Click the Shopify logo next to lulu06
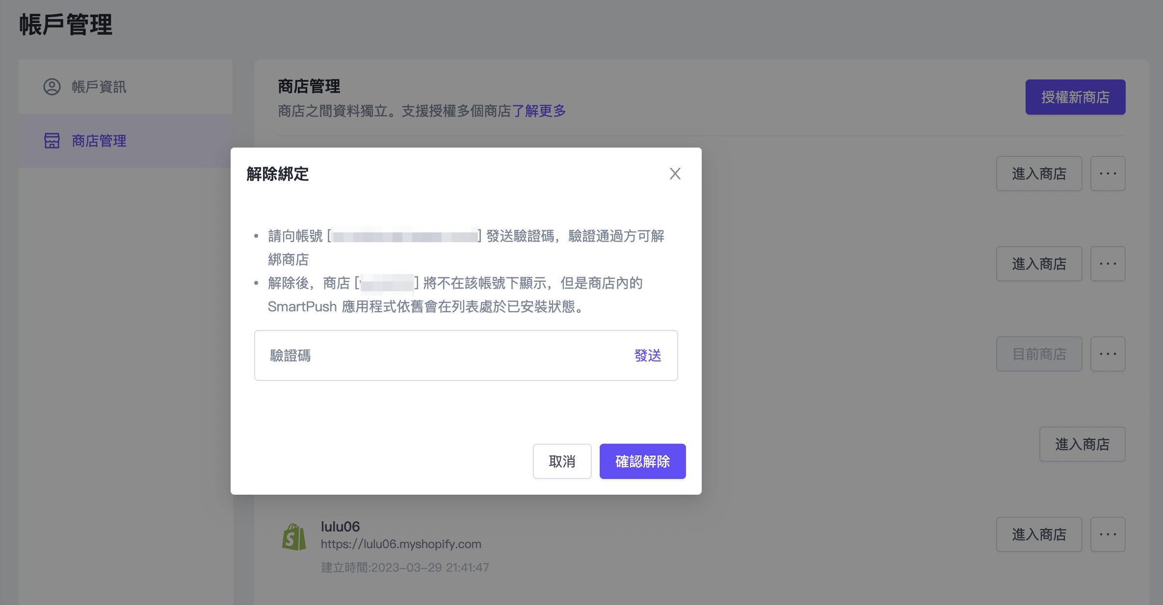 [x=294, y=537]
